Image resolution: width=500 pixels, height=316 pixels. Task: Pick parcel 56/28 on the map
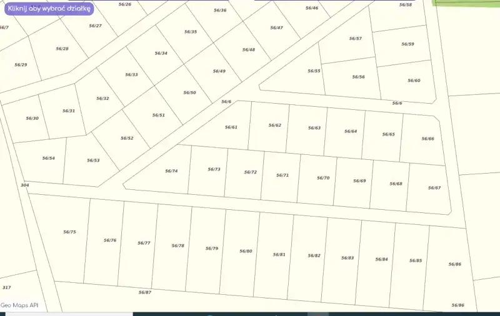click(x=62, y=49)
